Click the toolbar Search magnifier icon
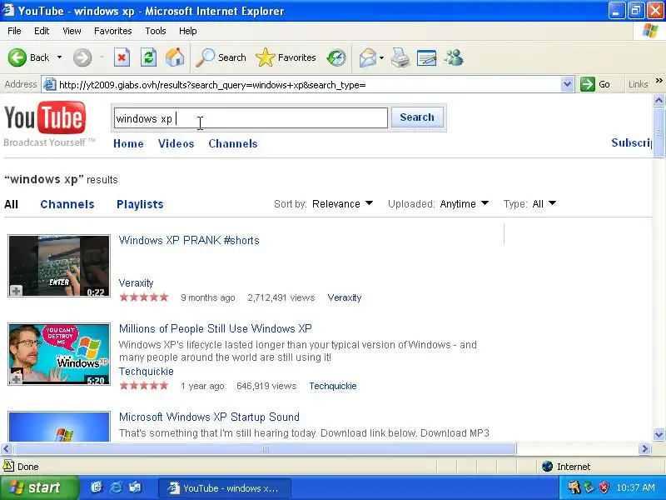 coord(205,57)
